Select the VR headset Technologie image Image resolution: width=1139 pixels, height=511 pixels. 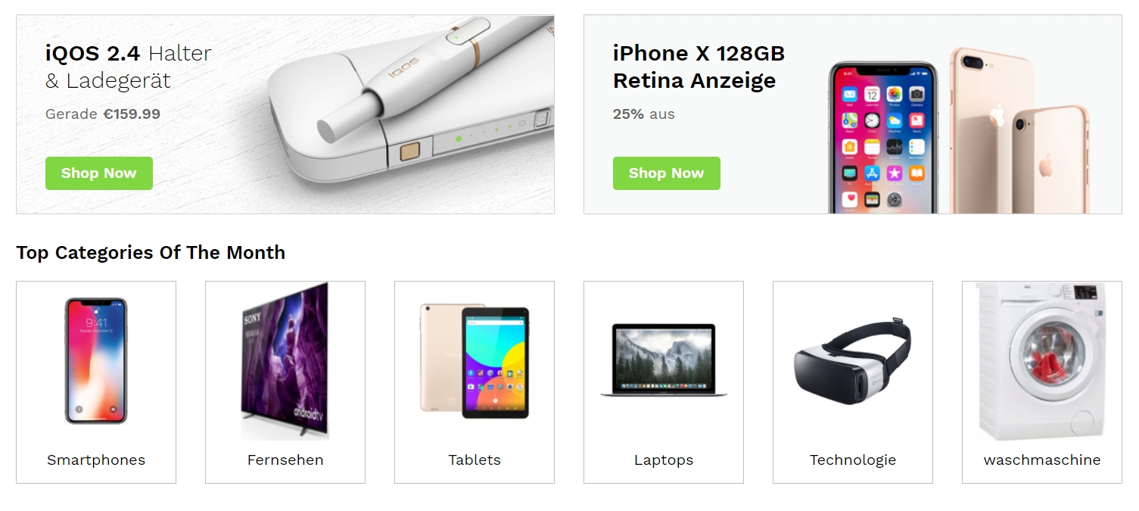click(853, 361)
